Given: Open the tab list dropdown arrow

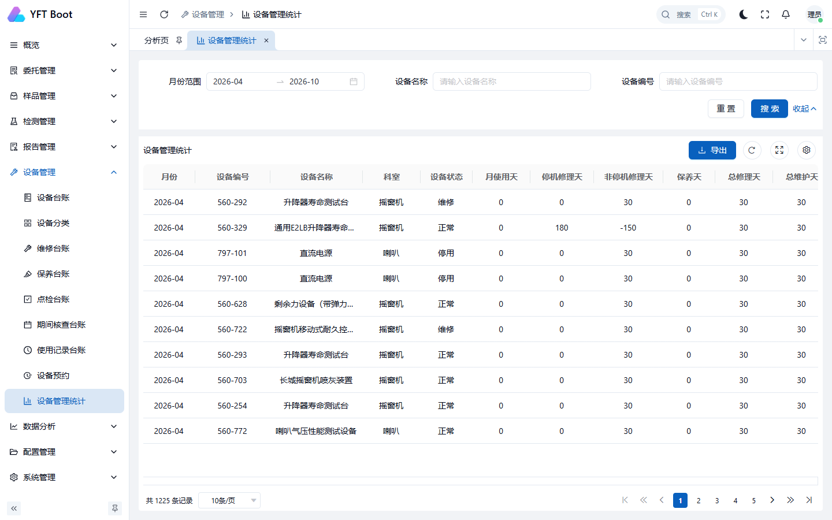Looking at the screenshot, I should click(804, 40).
